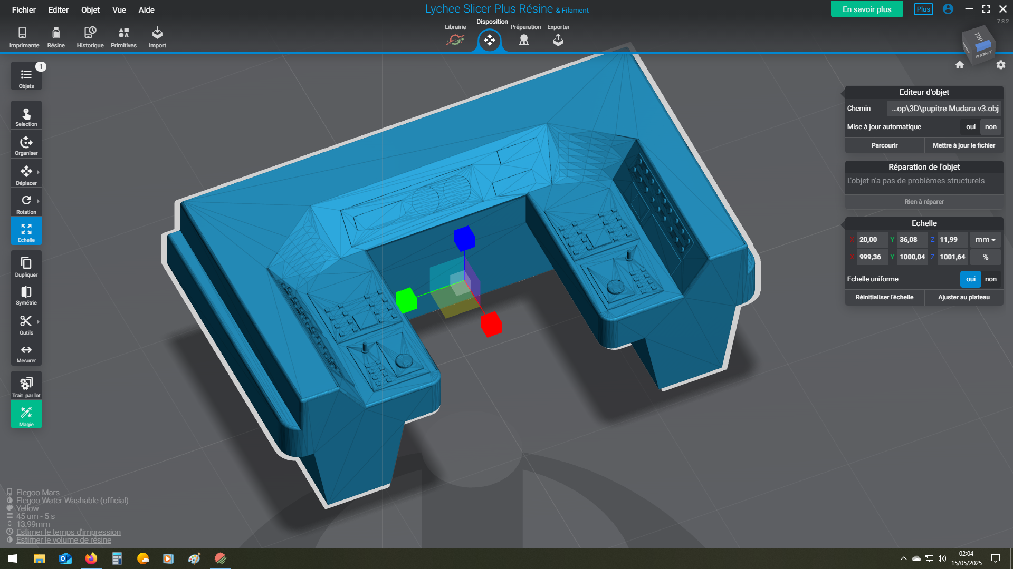Open the Fichier menu
This screenshot has width=1013, height=569.
[24, 10]
